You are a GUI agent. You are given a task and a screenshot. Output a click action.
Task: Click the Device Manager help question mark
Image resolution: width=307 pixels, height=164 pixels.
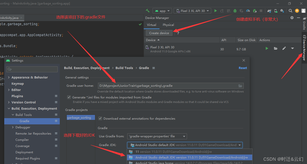(x=178, y=33)
